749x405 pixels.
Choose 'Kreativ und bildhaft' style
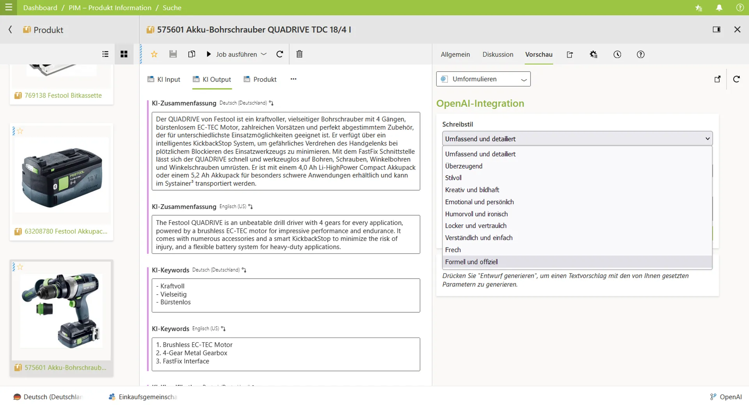click(577, 190)
